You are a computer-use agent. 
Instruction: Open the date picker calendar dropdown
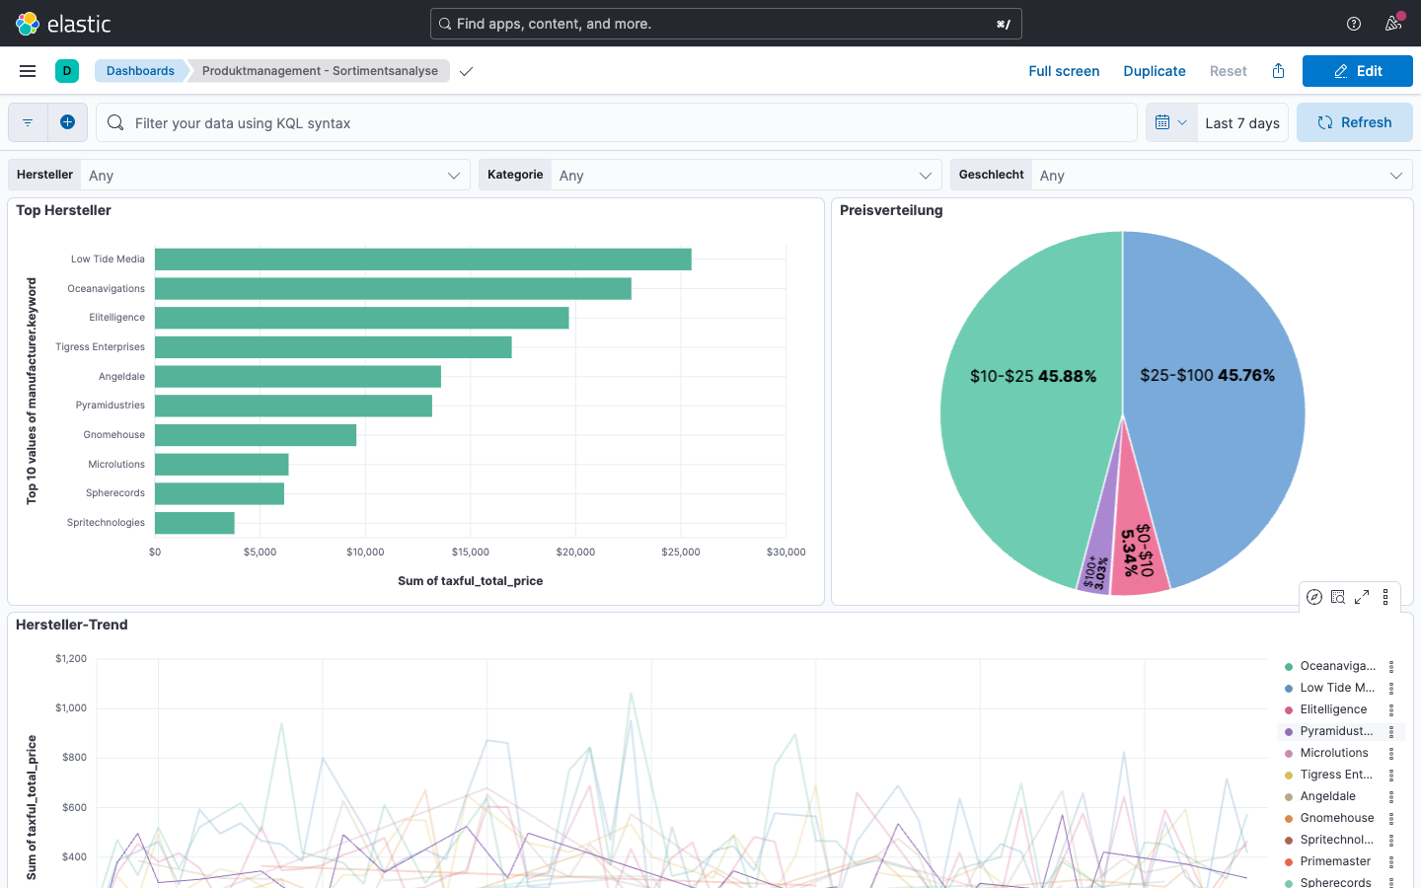(1170, 121)
